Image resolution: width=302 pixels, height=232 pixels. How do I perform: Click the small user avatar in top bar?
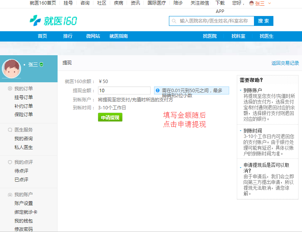251,3
